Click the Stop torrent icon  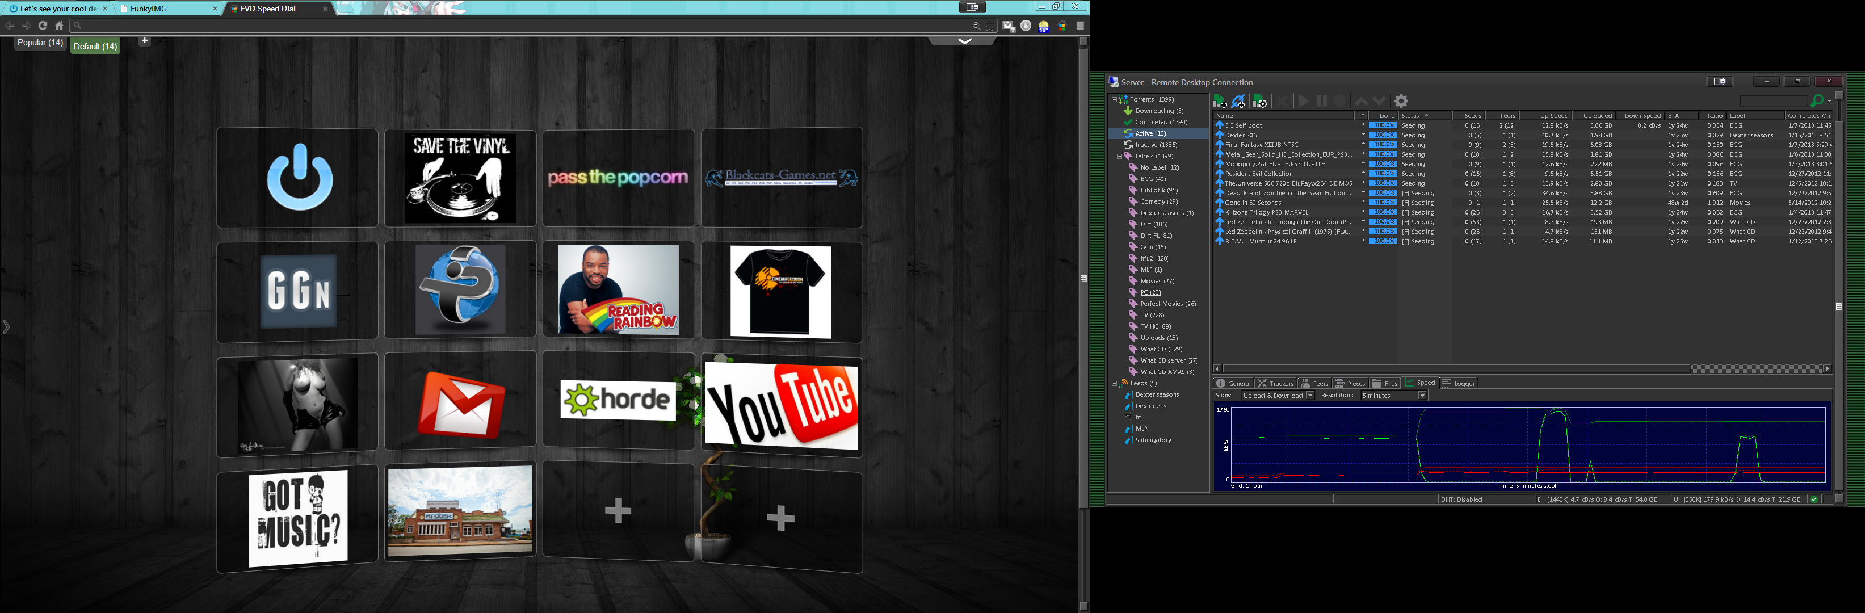pos(1340,102)
